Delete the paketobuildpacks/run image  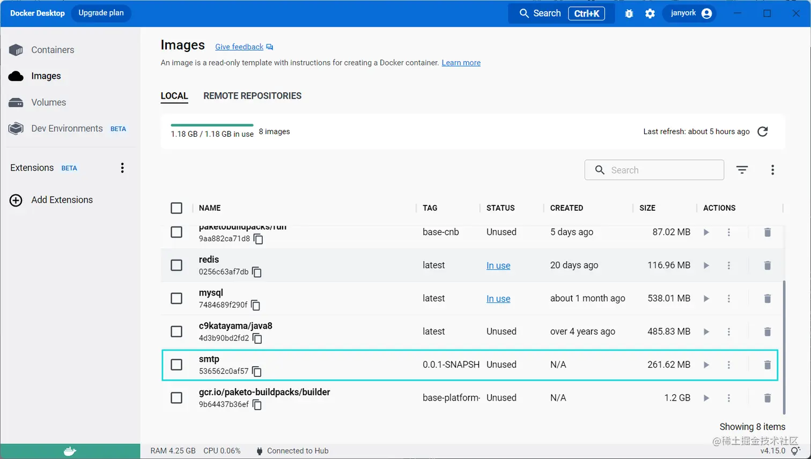768,232
